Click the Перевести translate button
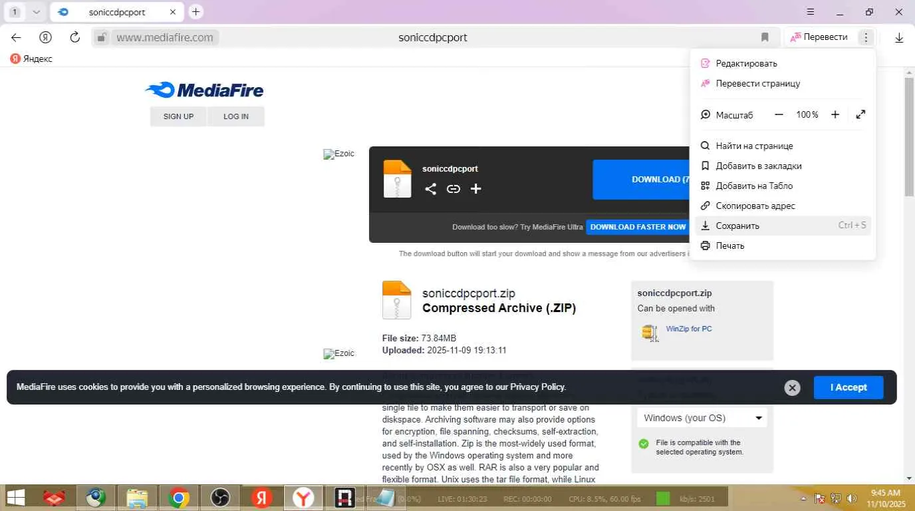915x511 pixels. (819, 37)
